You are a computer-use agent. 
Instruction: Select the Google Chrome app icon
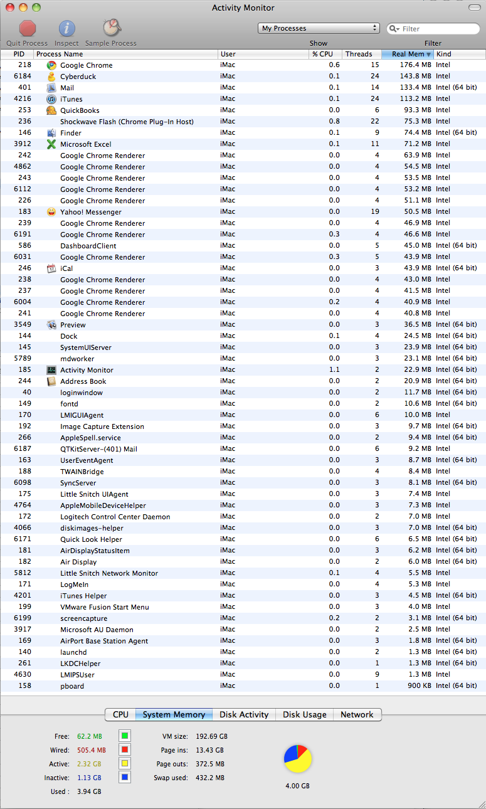pos(51,65)
